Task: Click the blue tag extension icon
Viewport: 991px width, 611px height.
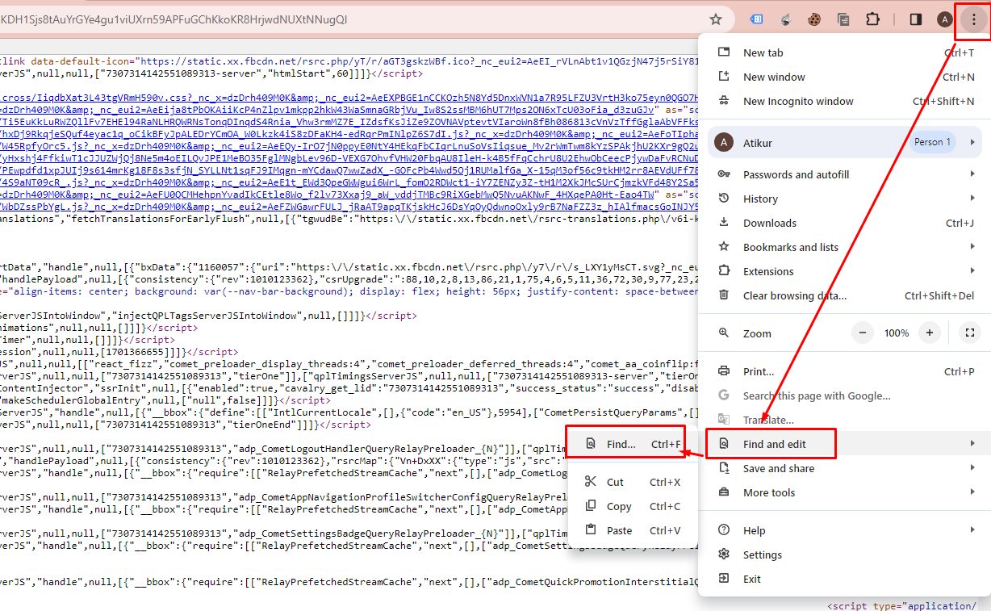Action: [x=756, y=19]
